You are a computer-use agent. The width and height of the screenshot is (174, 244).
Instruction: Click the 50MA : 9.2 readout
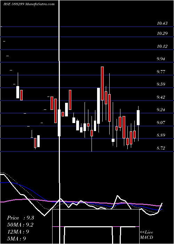tap(20, 225)
